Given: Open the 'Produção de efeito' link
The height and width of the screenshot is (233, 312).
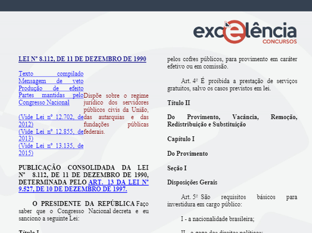Looking at the screenshot, I should [51, 88].
